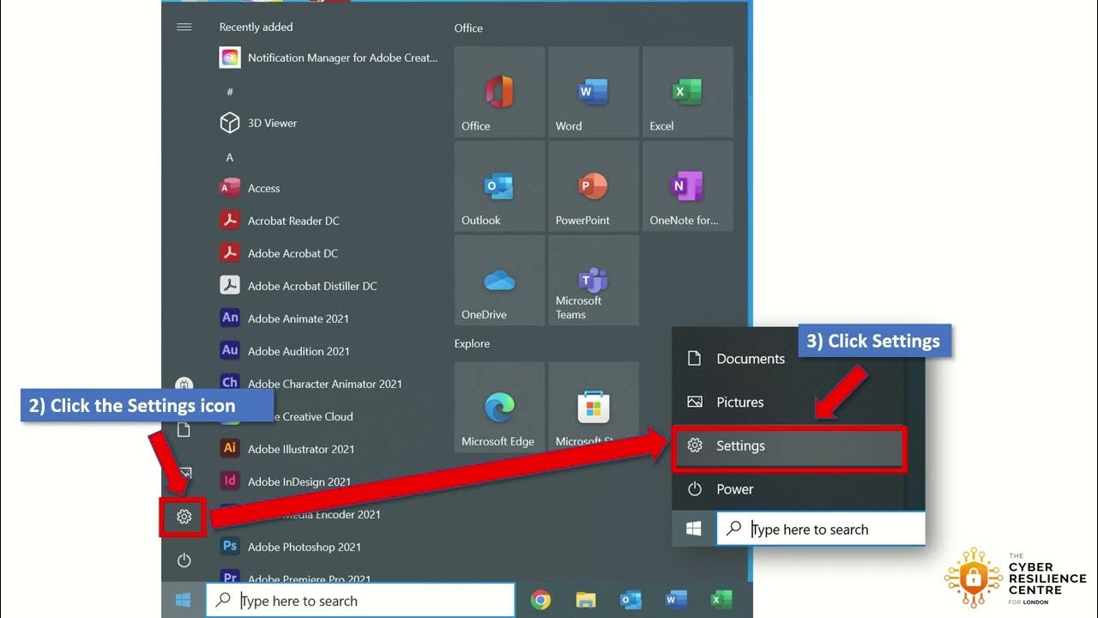This screenshot has width=1098, height=618.
Task: Click the Start button on the main taskbar
Action: tap(184, 601)
